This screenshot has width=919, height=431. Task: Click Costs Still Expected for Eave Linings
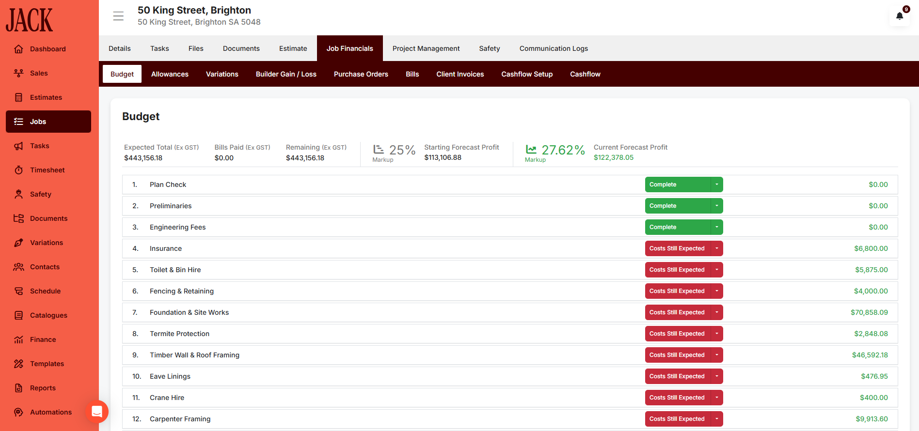point(678,376)
